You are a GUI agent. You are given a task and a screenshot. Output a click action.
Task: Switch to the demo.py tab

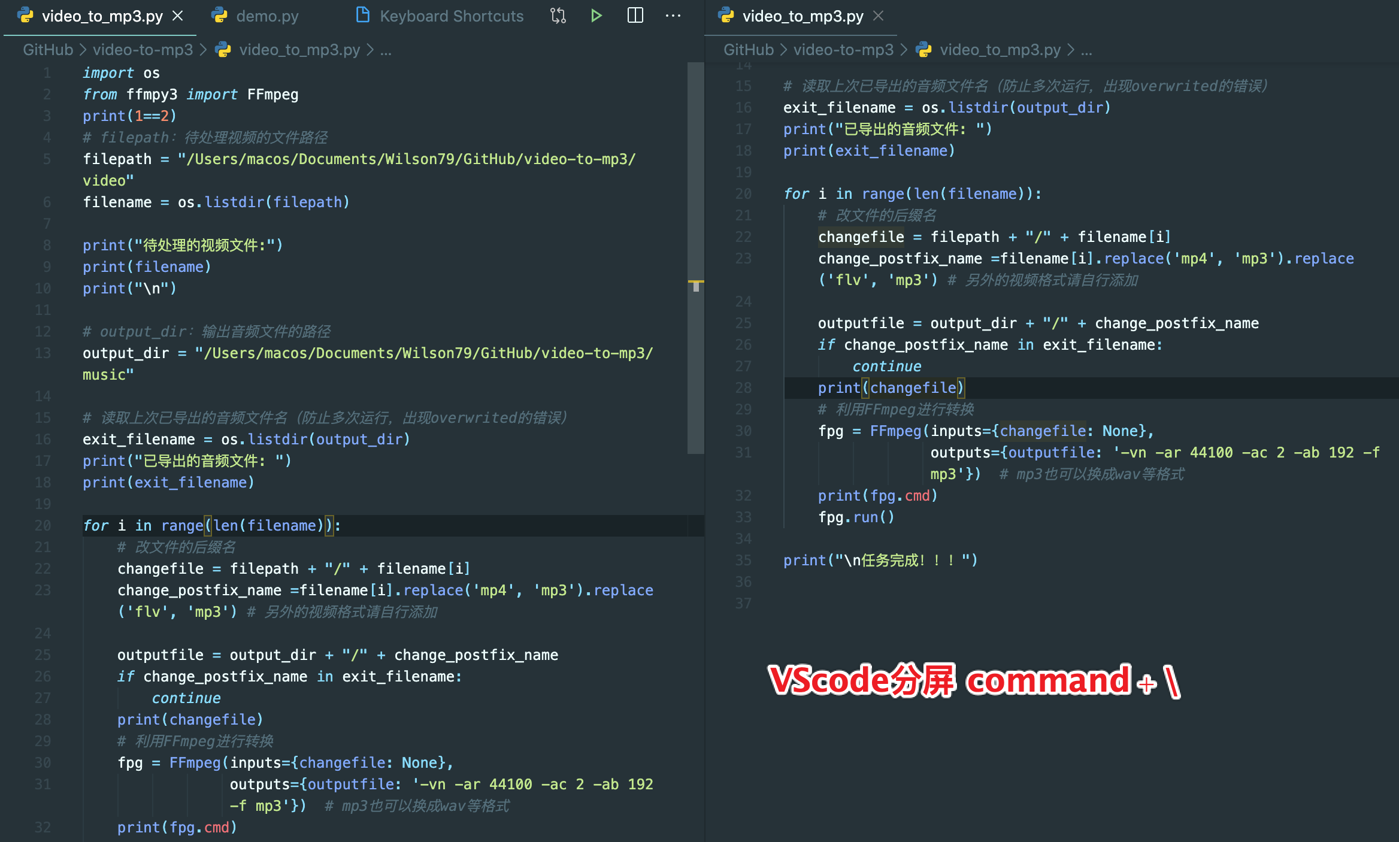268,16
